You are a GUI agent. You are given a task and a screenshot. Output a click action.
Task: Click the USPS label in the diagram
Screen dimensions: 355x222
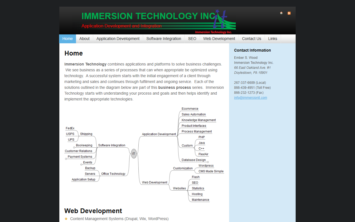click(70, 134)
